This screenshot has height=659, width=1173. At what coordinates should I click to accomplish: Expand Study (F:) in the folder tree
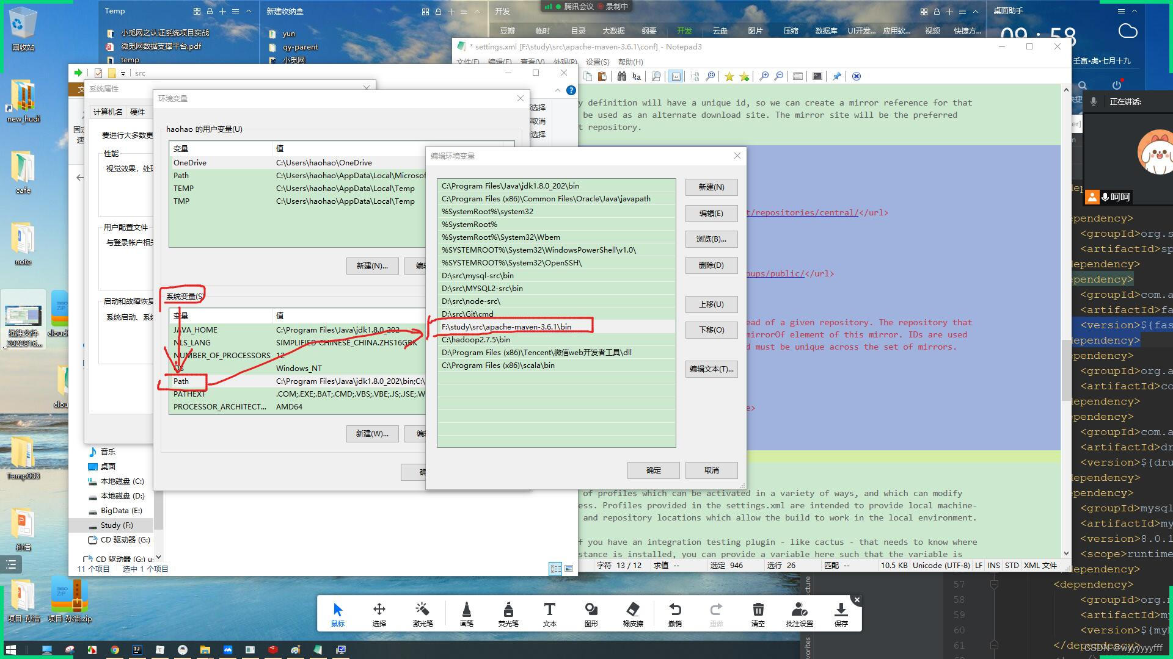86,525
